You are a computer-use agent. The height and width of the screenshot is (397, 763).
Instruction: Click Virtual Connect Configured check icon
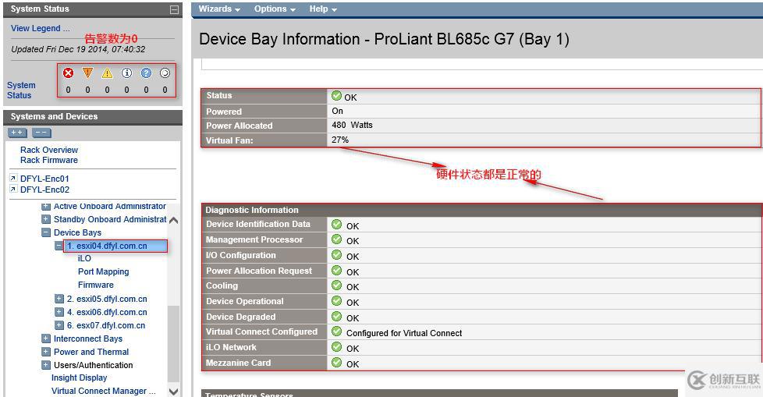[337, 331]
